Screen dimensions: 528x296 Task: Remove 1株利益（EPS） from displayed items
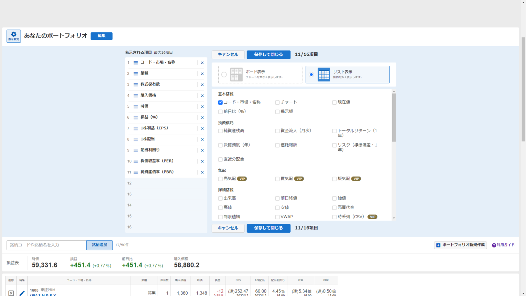click(202, 128)
